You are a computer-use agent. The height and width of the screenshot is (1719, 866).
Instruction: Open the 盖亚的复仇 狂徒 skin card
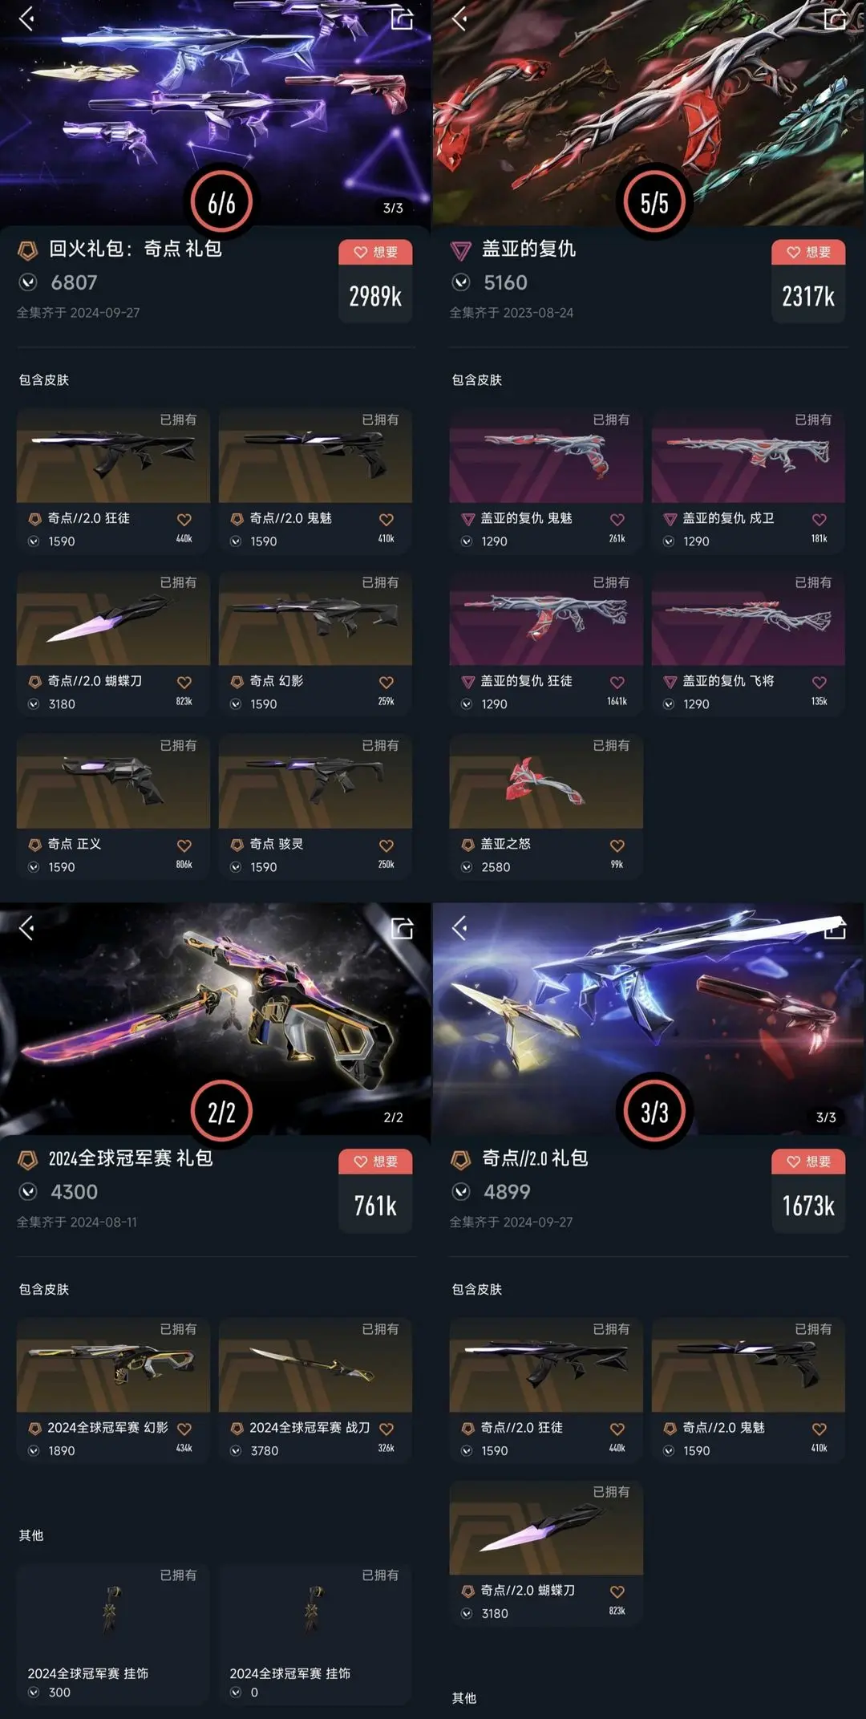(x=546, y=642)
